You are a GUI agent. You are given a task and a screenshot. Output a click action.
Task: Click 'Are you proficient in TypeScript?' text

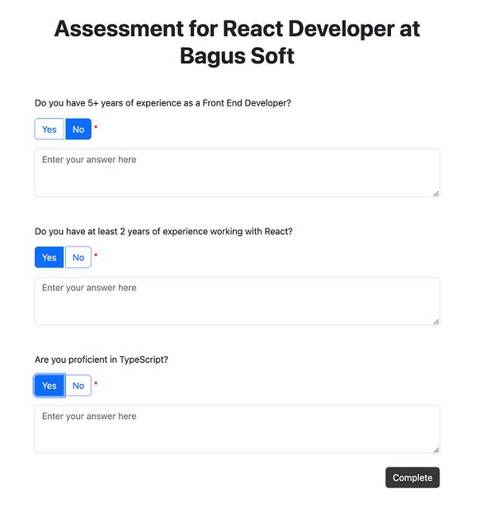click(101, 360)
